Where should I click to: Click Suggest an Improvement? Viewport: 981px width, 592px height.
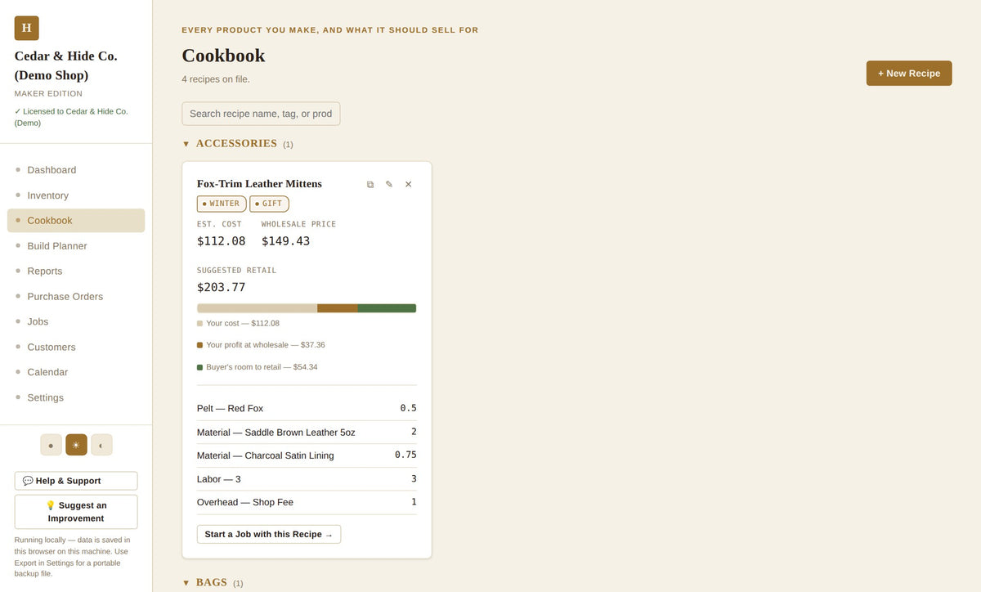click(x=76, y=512)
